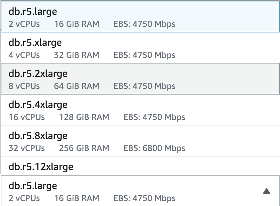This screenshot has width=280, height=206.
Task: Select the partially visible db.r5.12xlarge option
Action: [41, 166]
